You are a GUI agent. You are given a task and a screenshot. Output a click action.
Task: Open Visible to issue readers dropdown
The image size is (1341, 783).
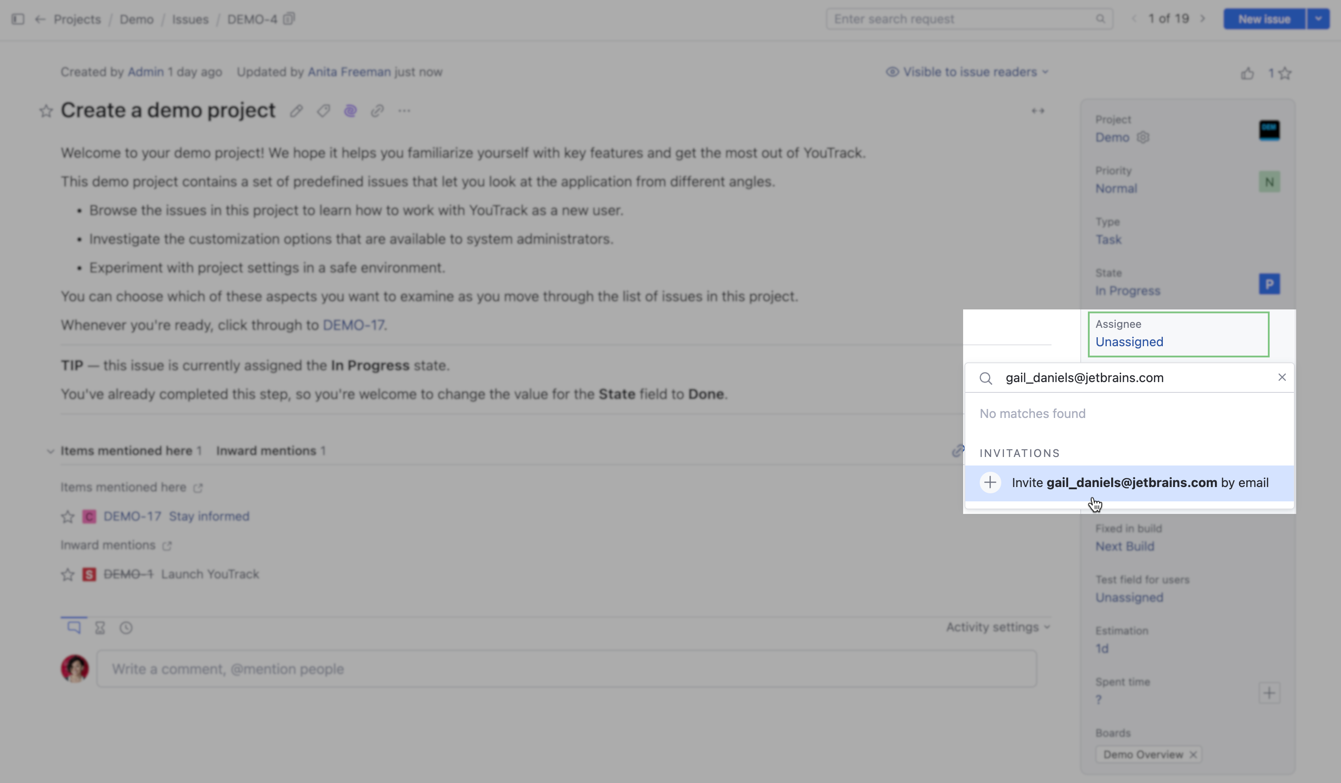point(967,72)
